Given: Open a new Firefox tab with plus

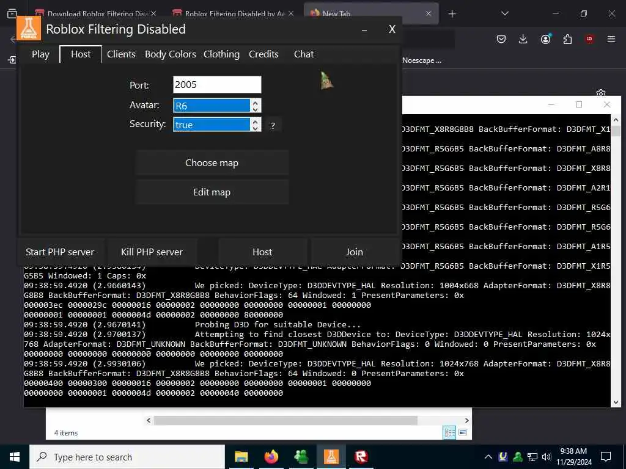Looking at the screenshot, I should click(x=452, y=15).
